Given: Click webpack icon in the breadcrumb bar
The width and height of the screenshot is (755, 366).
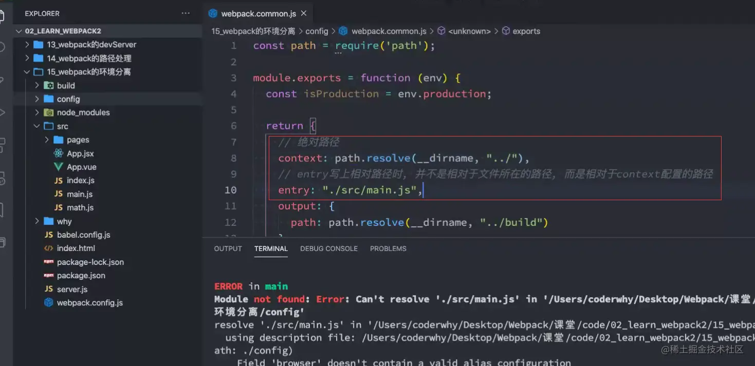Looking at the screenshot, I should point(343,31).
